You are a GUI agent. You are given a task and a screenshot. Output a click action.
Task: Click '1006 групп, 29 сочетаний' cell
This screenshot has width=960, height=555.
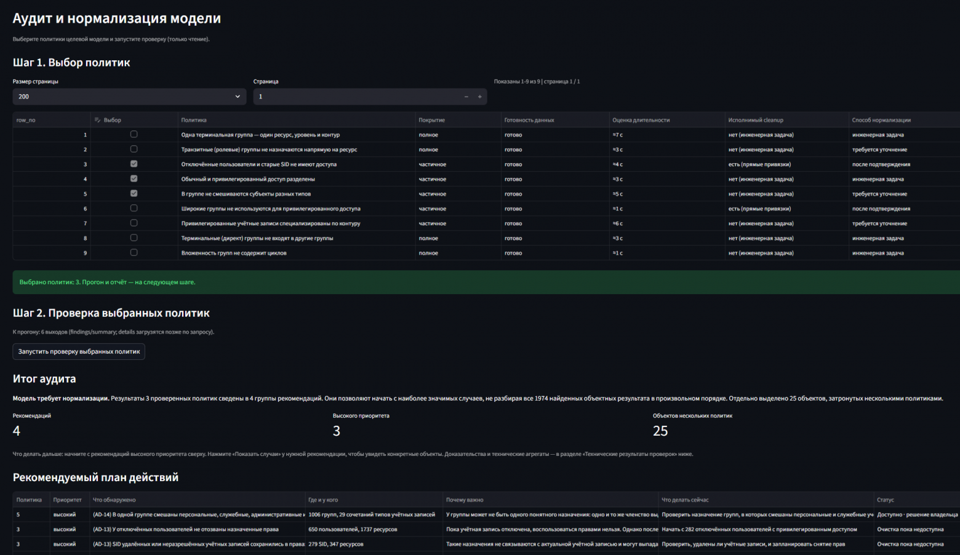coord(374,514)
